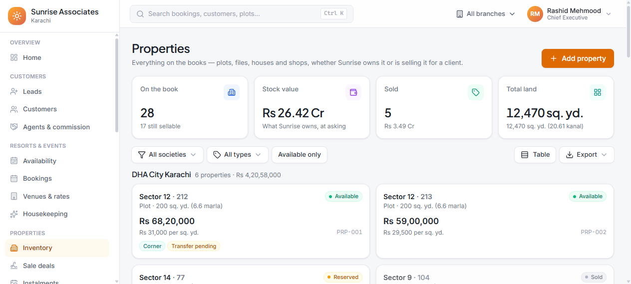
Task: Click the Sold tag icon
Action: tap(476, 92)
